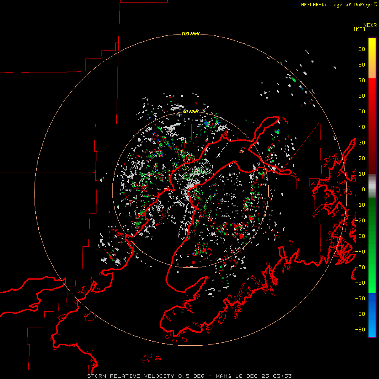The height and width of the screenshot is (379, 379).
Task: Click the 50 value on velocity scale
Action: 362,112
